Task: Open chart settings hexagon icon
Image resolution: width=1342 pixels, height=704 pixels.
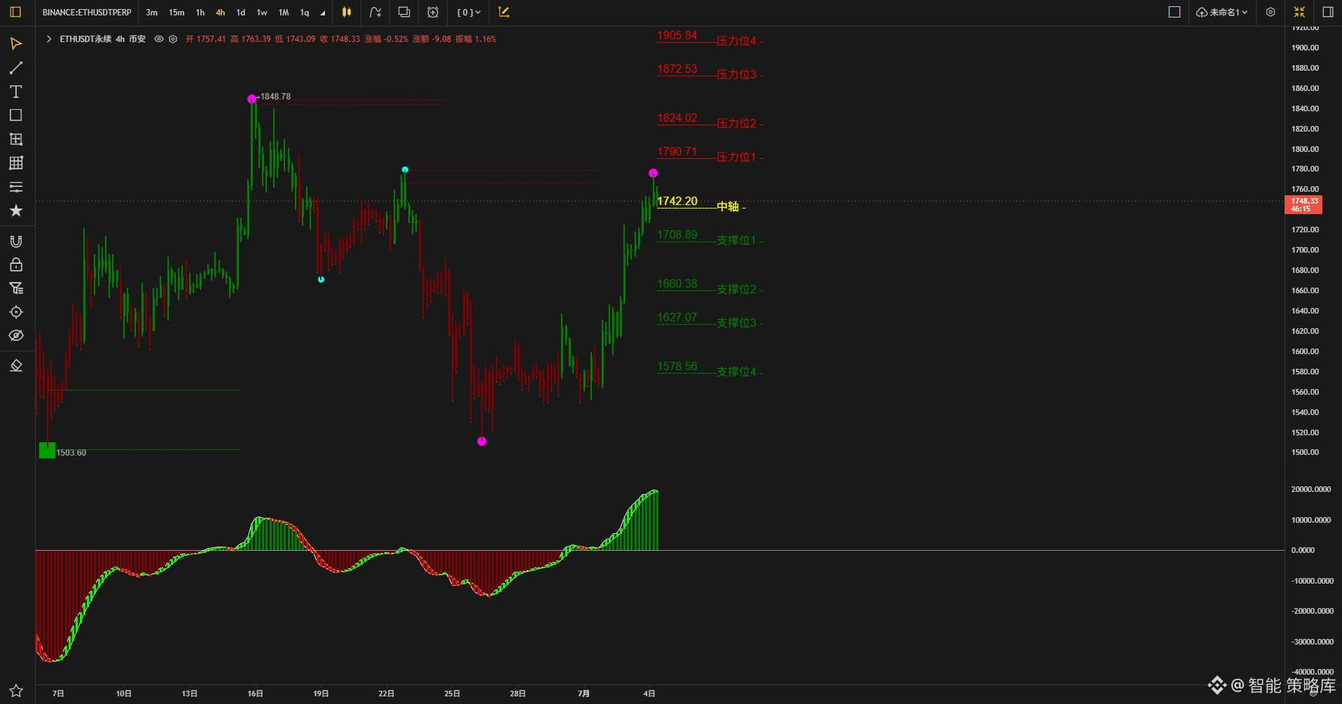Action: tap(1271, 12)
